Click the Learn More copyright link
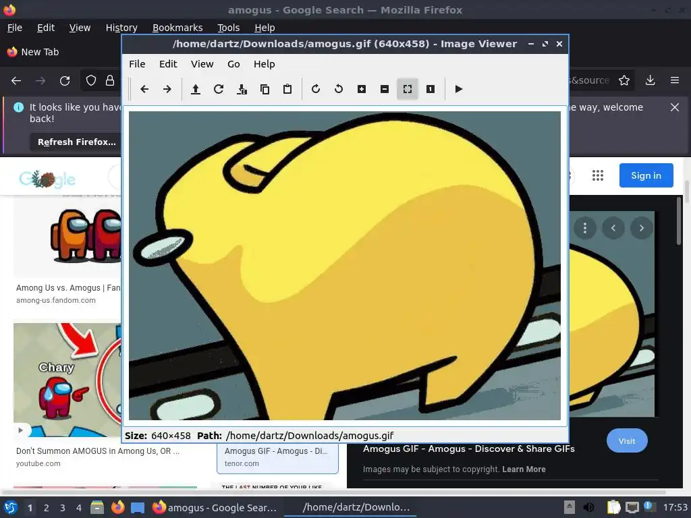The height and width of the screenshot is (518, 691). coord(524,469)
